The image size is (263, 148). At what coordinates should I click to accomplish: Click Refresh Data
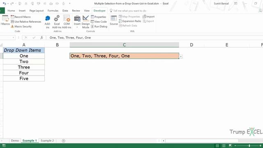[128, 25]
